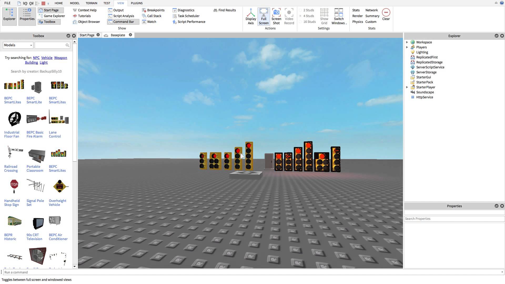
Task: Expand the StarterPlayer tree node
Action: click(x=407, y=87)
